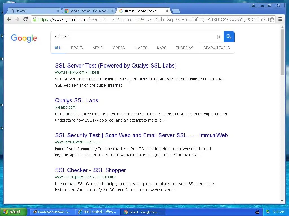Screen dimensions: 289x216
Task: Close the 'Google Chrome - Download' tab
Action: pyautogui.click(x=112, y=11)
